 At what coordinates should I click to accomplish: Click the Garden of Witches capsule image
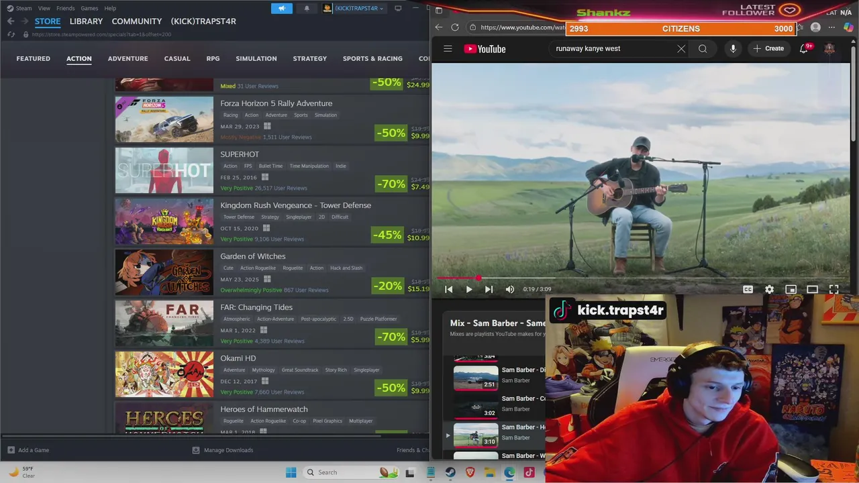click(164, 272)
